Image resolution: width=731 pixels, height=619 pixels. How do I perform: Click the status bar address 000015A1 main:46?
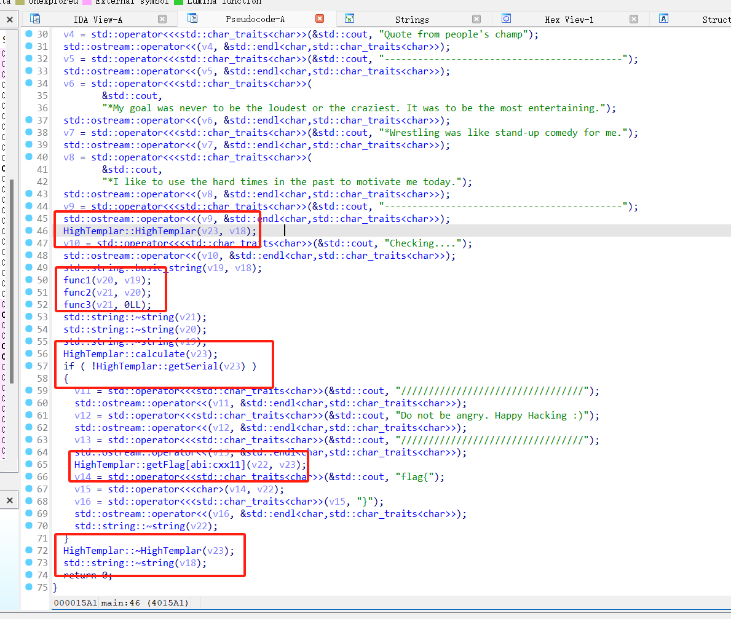tap(121, 602)
